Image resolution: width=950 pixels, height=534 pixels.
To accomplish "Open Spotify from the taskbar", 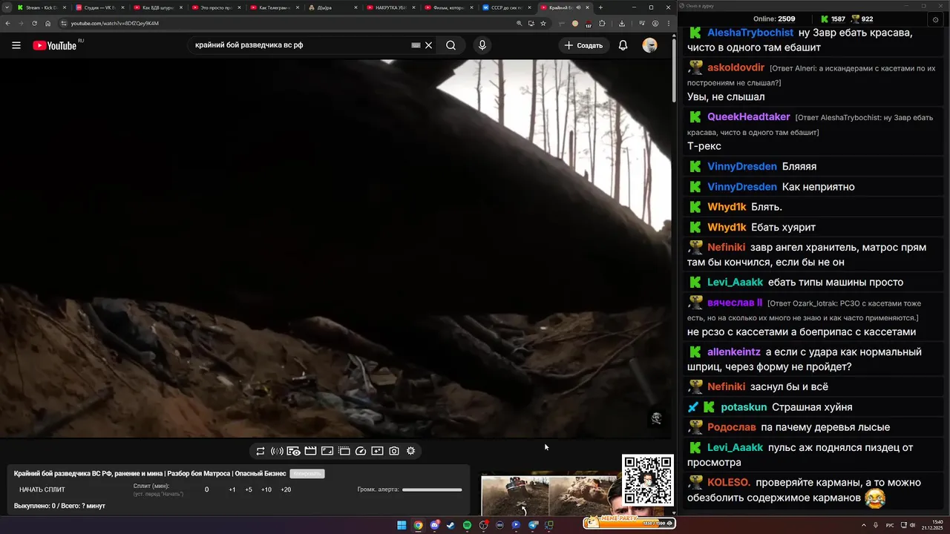I will [x=467, y=525].
